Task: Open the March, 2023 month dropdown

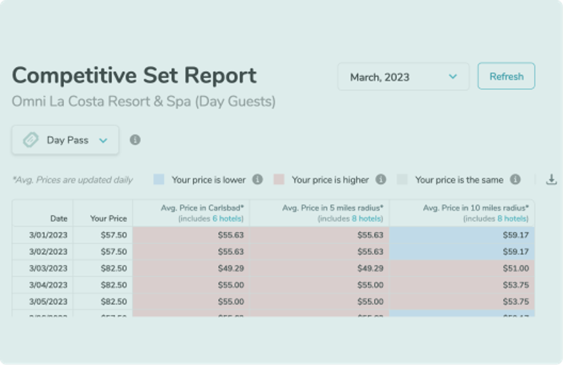Action: 403,76
